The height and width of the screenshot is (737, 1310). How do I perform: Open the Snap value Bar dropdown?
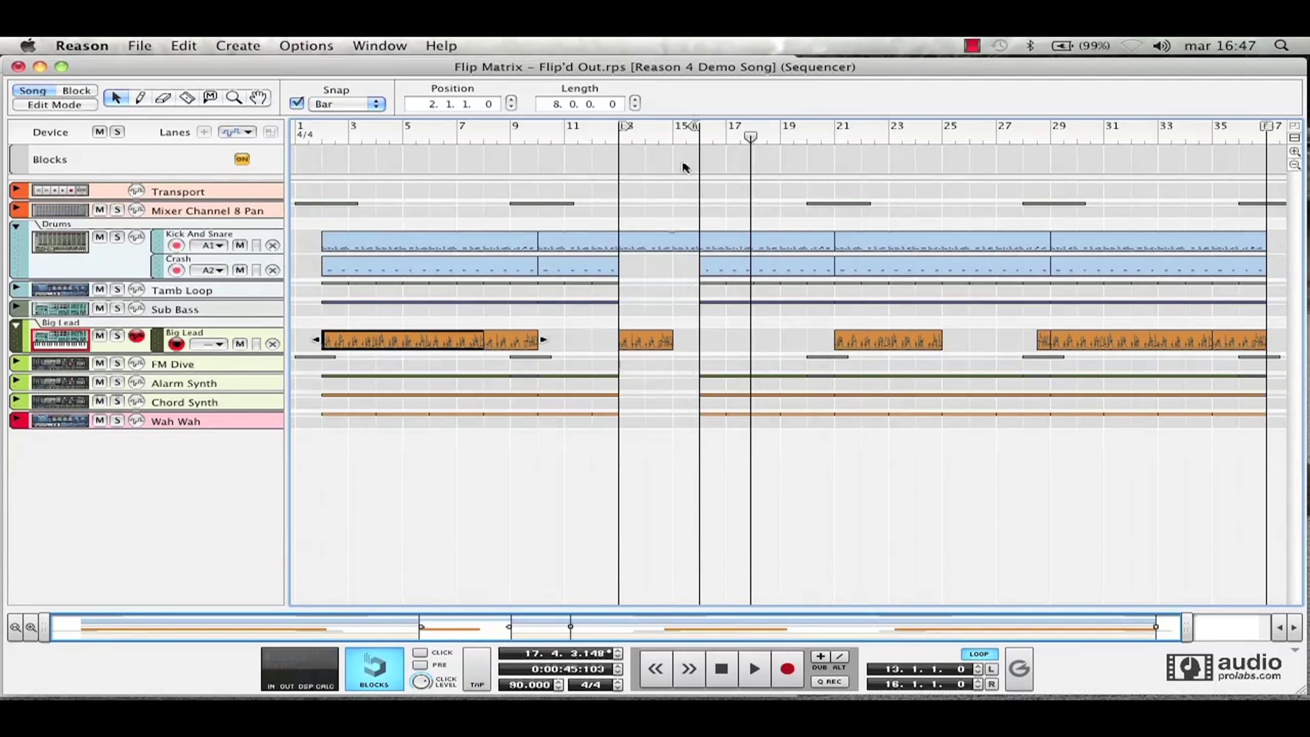point(347,104)
